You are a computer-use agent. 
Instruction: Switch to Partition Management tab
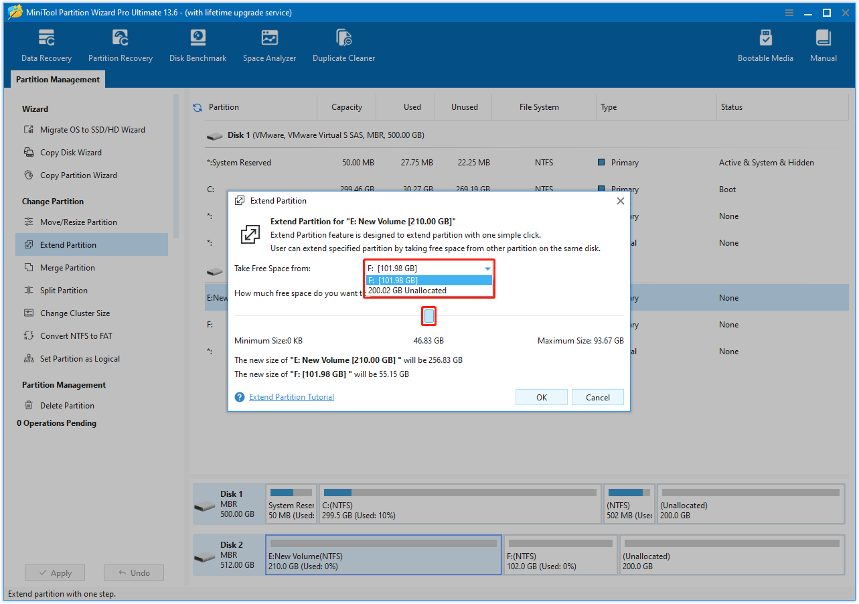[x=58, y=80]
